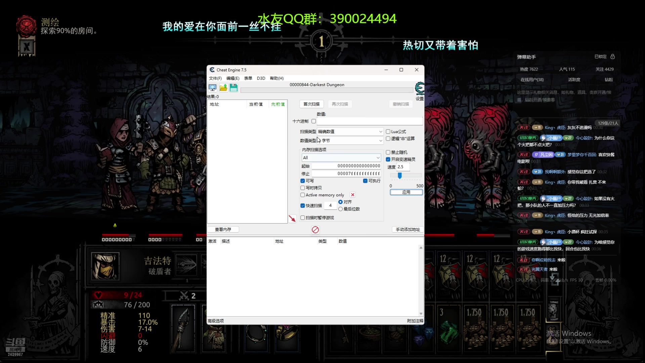Click the 先前值 column header

pyautogui.click(x=278, y=104)
